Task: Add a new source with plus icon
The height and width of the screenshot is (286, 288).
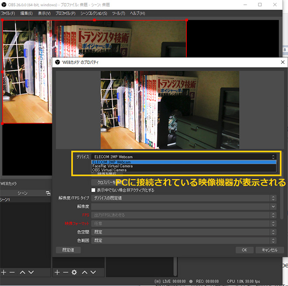Action: tap(57, 272)
